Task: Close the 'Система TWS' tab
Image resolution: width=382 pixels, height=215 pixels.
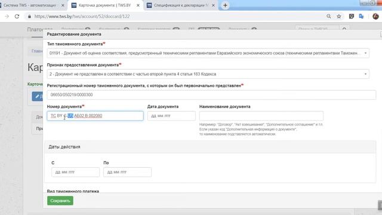Action: (x=63, y=5)
